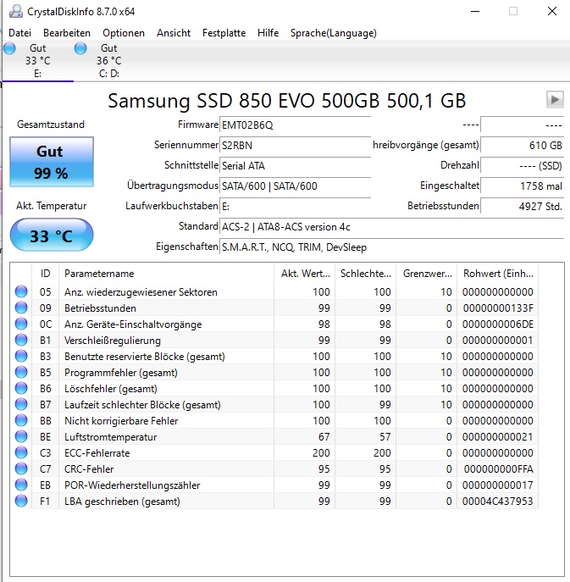
Task: Click the Schnittstelle field Serial ATA
Action: coord(295,165)
